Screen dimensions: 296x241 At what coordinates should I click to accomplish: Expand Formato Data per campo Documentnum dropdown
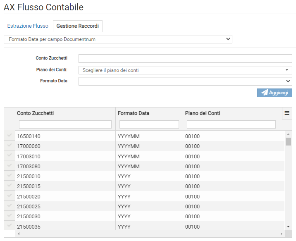118,39
